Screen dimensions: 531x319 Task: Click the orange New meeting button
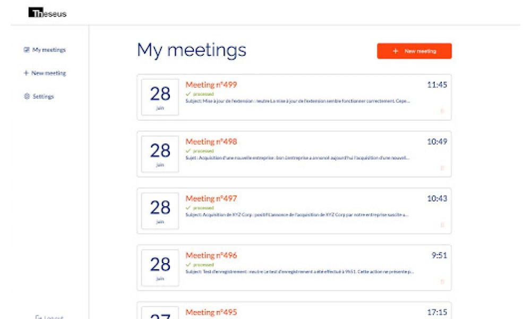point(414,51)
